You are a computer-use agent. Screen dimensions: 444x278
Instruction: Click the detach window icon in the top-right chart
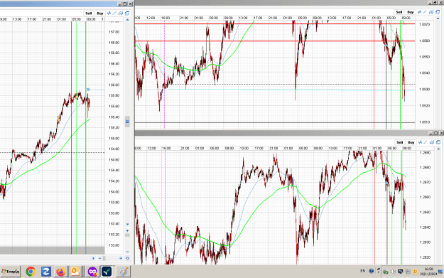tap(438, 12)
